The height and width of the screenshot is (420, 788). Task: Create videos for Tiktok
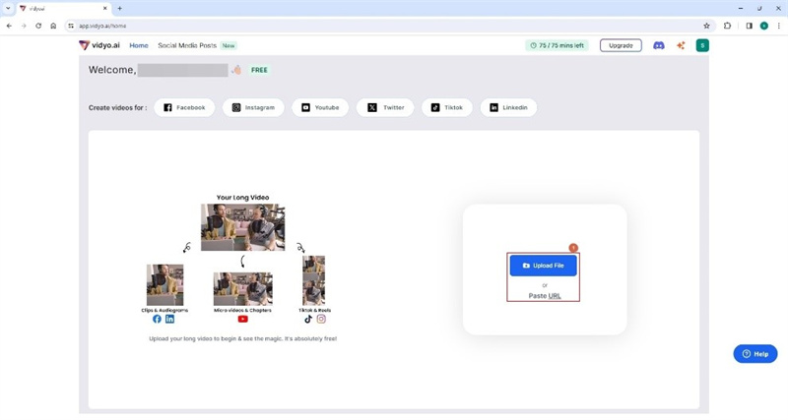447,107
